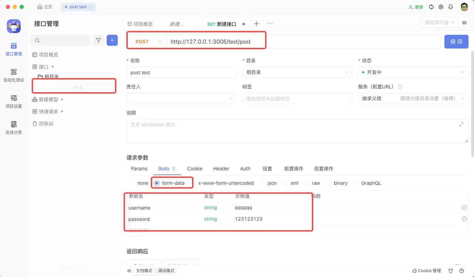Select the form-data radio button
The image size is (474, 277).
tap(157, 183)
